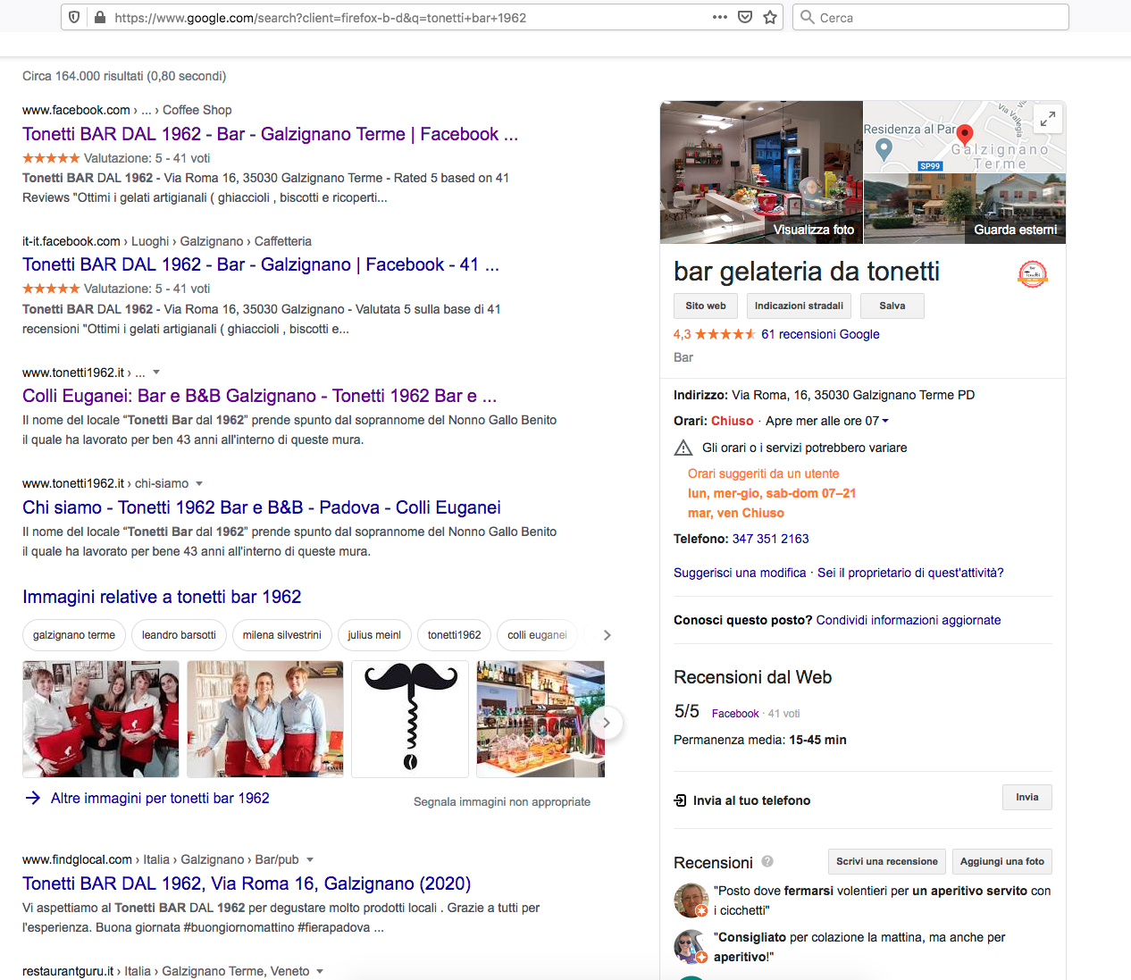Open the dropdown arrow beside findglocal.com result

[x=309, y=859]
